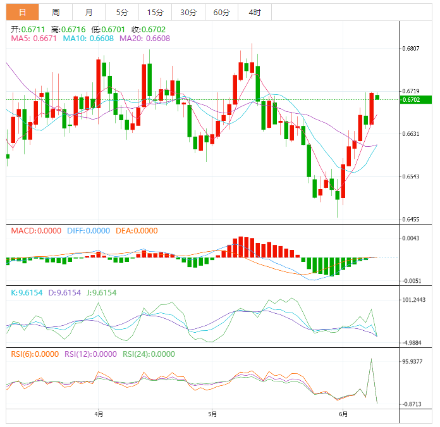This screenshot has width=440, height=427.
Task: Choose the 30分 timeframe tab
Action: click(x=188, y=12)
